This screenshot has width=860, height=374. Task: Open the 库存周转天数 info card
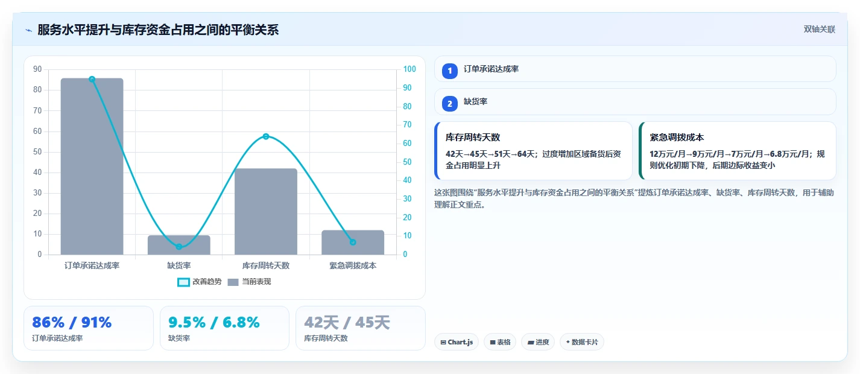[533, 151]
